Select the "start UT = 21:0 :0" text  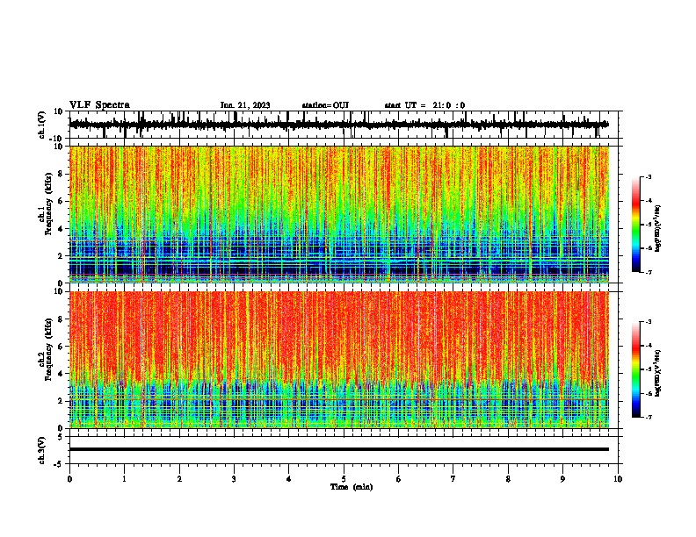tap(424, 105)
